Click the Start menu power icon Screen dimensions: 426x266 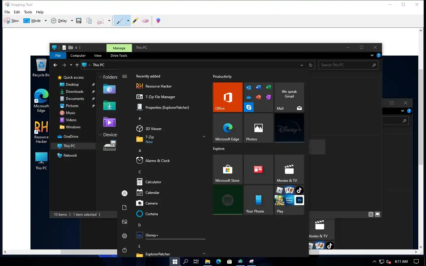click(125, 250)
